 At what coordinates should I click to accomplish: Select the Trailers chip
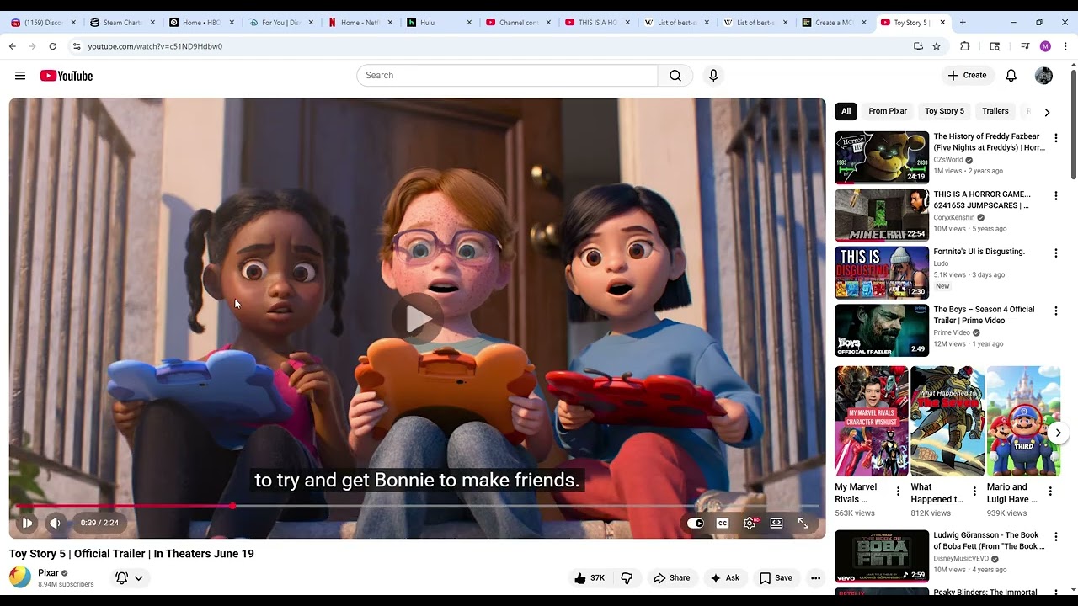995,111
